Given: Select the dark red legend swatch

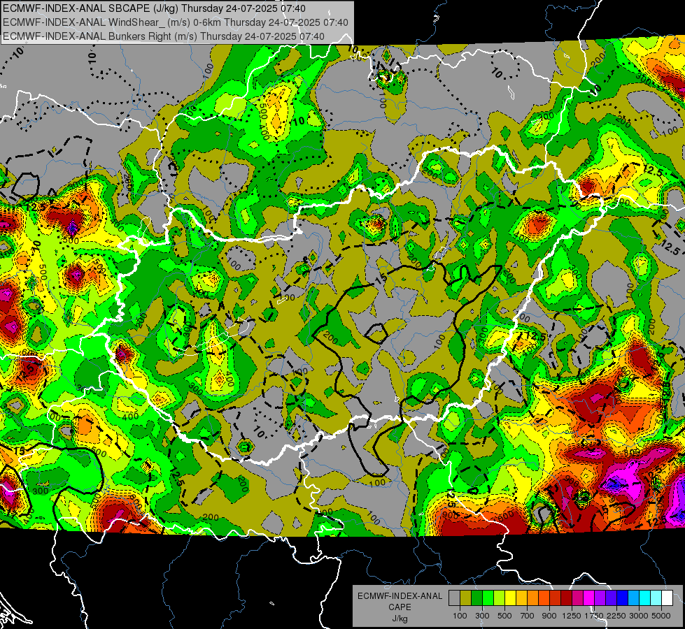Looking at the screenshot, I should (x=567, y=598).
